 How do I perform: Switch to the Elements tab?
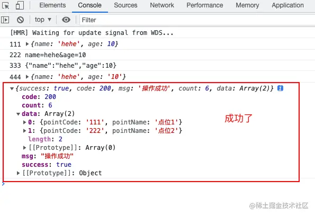(52, 5)
